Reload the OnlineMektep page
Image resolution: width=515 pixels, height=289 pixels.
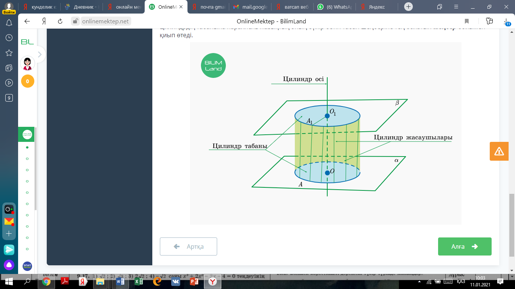tap(60, 21)
